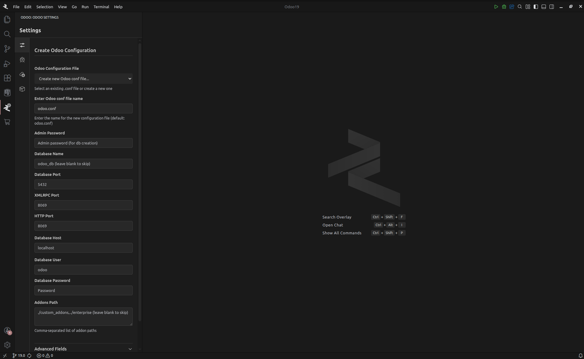Open the Terminal menu

point(101,7)
